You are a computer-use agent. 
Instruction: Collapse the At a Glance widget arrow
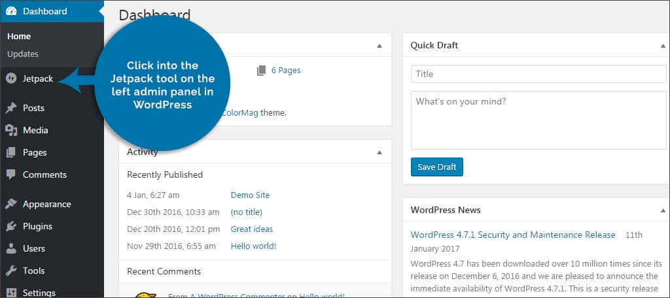(379, 45)
